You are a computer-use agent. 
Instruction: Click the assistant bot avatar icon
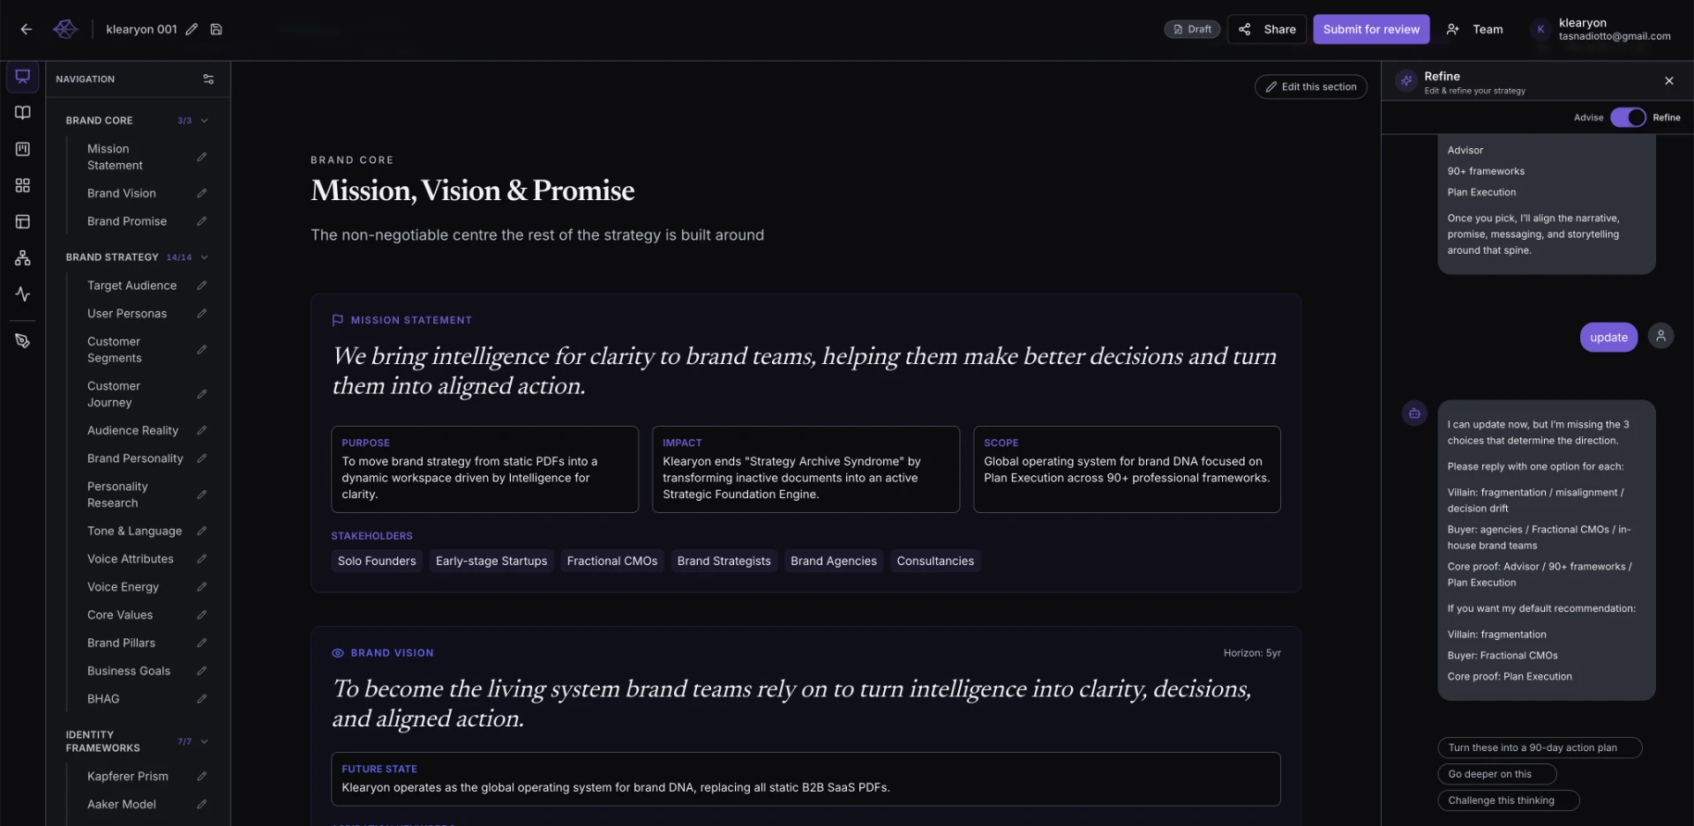[x=1414, y=413]
